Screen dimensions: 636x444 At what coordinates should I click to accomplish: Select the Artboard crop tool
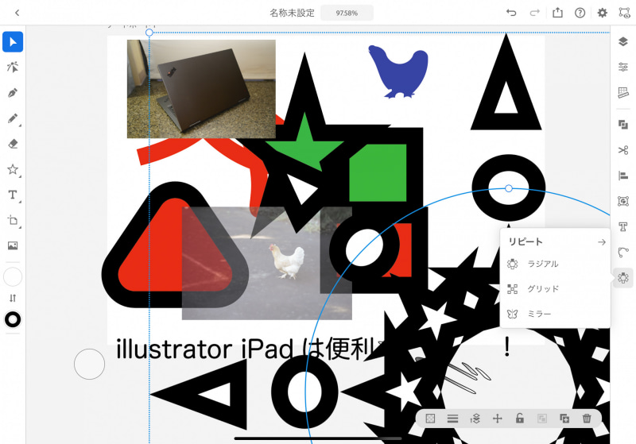(x=13, y=220)
